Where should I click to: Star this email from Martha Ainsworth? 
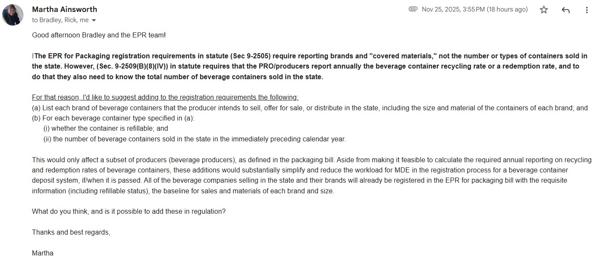tap(544, 10)
